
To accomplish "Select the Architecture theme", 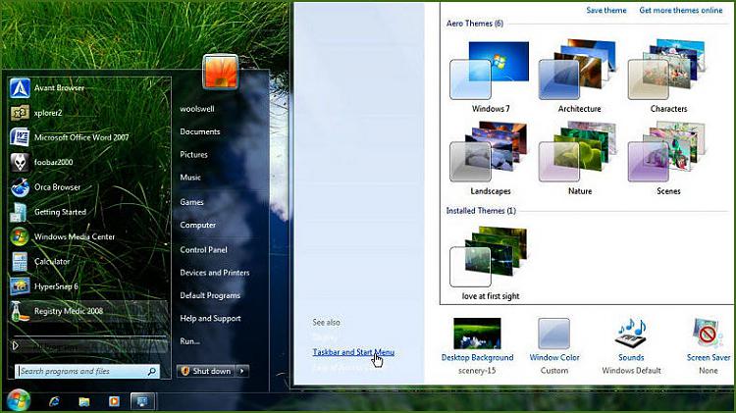I will tap(579, 77).
